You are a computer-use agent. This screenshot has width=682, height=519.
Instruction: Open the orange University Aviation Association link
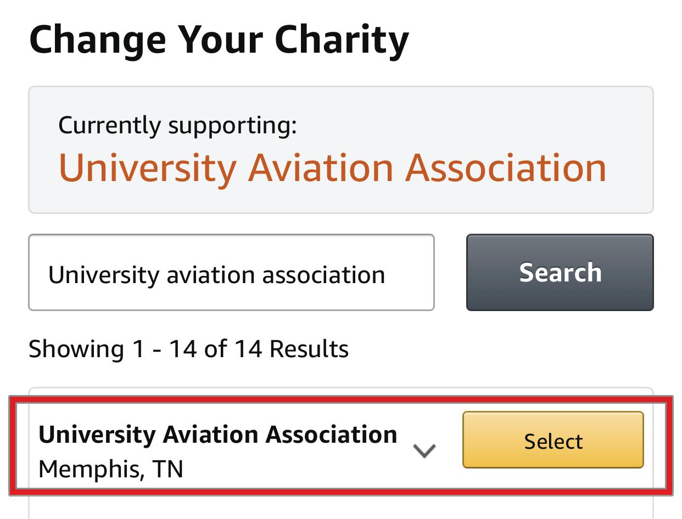(332, 167)
